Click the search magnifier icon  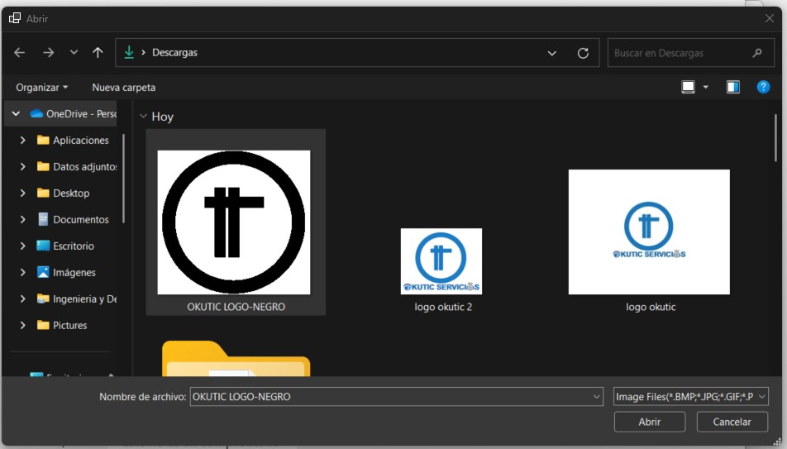757,53
